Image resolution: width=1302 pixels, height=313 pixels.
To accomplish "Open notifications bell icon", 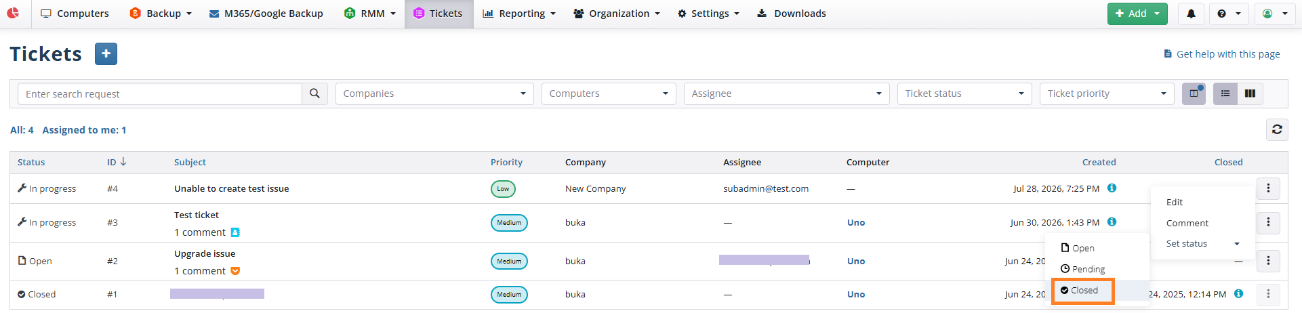I will [1191, 14].
